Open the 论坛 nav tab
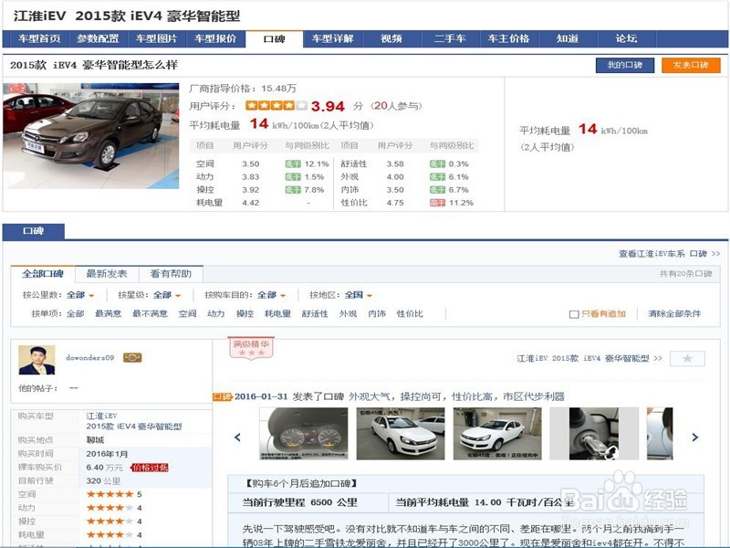 click(626, 38)
